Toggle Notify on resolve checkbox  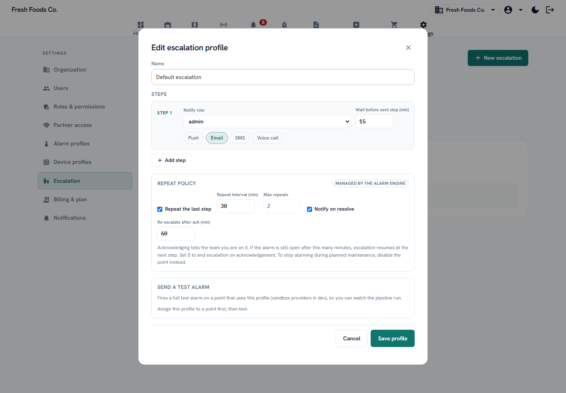tap(309, 209)
